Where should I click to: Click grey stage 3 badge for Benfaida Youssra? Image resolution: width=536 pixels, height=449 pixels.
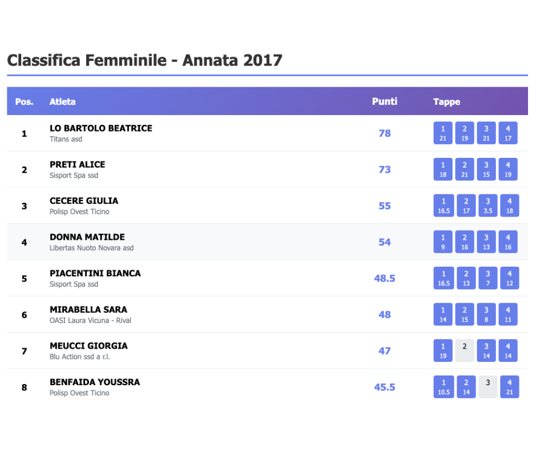488,387
